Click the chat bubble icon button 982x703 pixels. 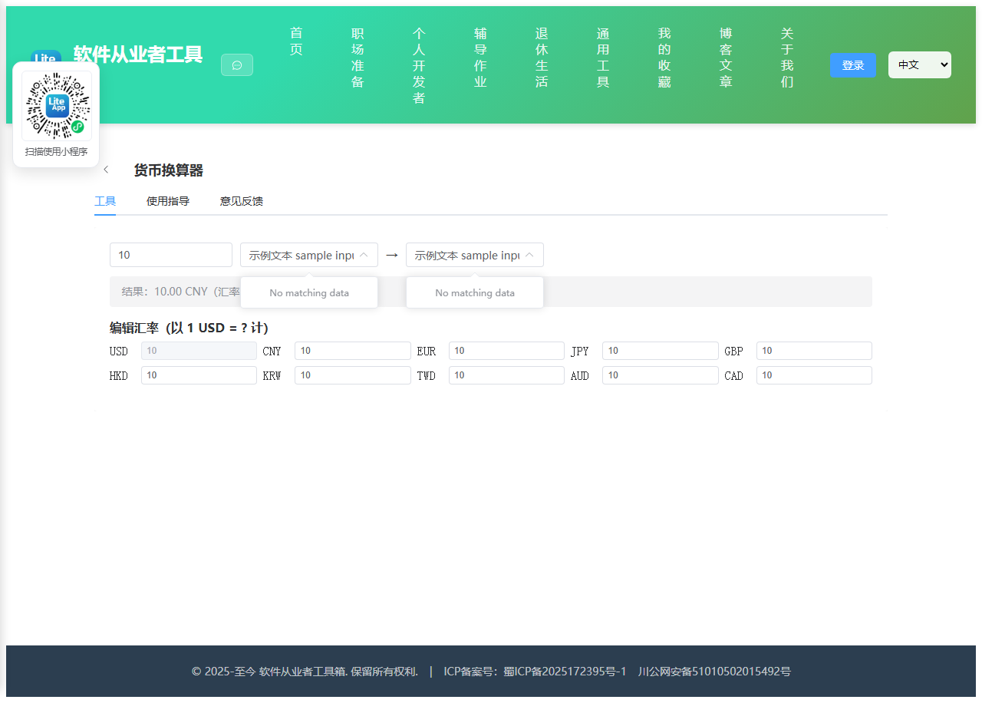(237, 65)
